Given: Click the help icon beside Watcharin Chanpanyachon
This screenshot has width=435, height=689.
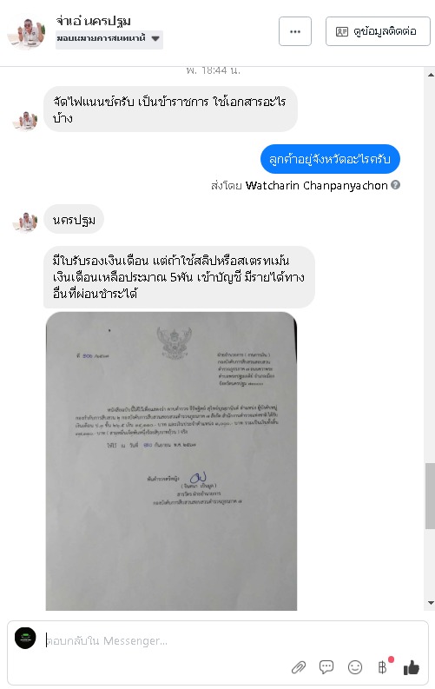Looking at the screenshot, I should point(396,185).
